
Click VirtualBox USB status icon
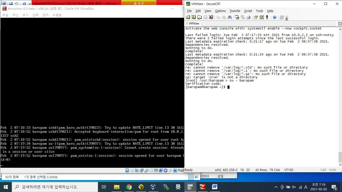[147, 170]
